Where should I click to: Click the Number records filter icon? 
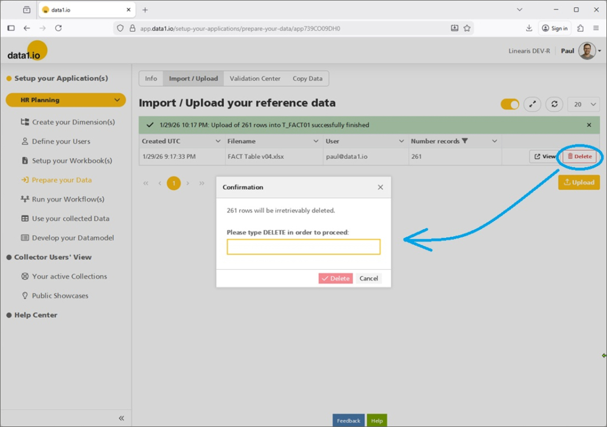tap(465, 141)
